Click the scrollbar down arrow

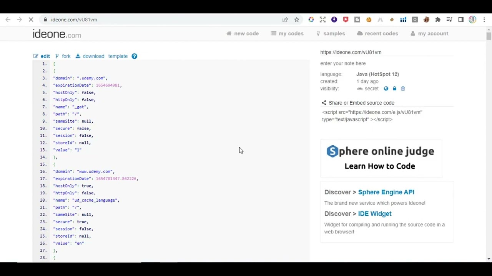[489, 259]
